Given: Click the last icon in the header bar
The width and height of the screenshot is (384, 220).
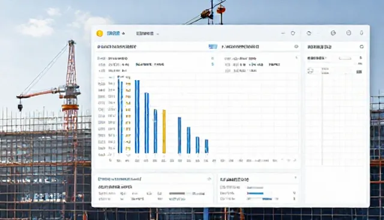Looking at the screenshot, I should pos(361,33).
